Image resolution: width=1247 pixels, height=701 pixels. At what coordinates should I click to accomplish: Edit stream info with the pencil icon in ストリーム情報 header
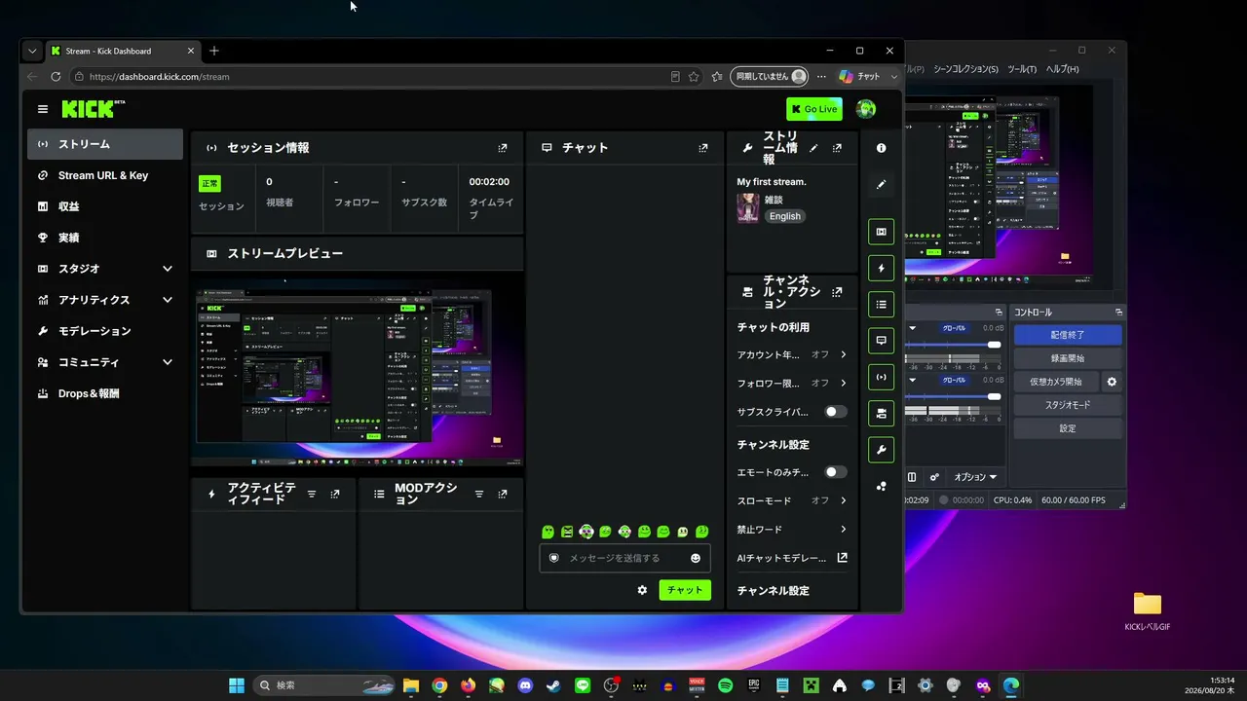coord(813,148)
